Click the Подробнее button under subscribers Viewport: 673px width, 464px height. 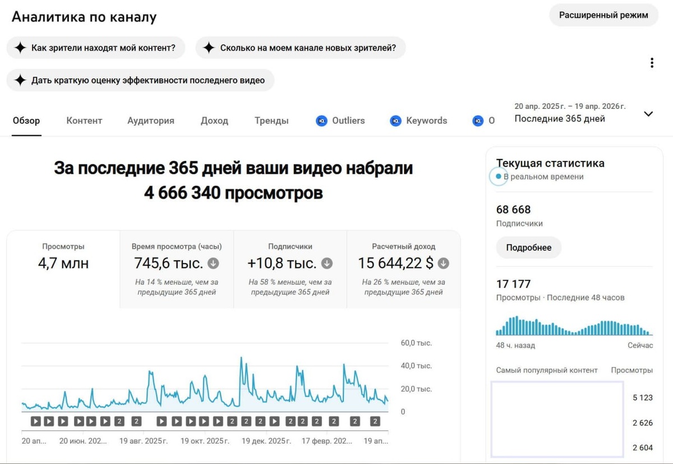tap(529, 247)
